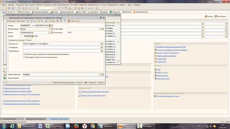Open the Банк и касса menu
Screen dimensions: 230x129
coord(30,5)
